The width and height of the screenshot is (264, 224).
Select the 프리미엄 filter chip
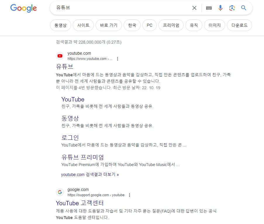(171, 25)
